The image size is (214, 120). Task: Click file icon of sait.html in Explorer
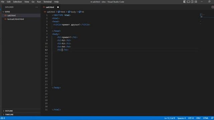[5, 15]
